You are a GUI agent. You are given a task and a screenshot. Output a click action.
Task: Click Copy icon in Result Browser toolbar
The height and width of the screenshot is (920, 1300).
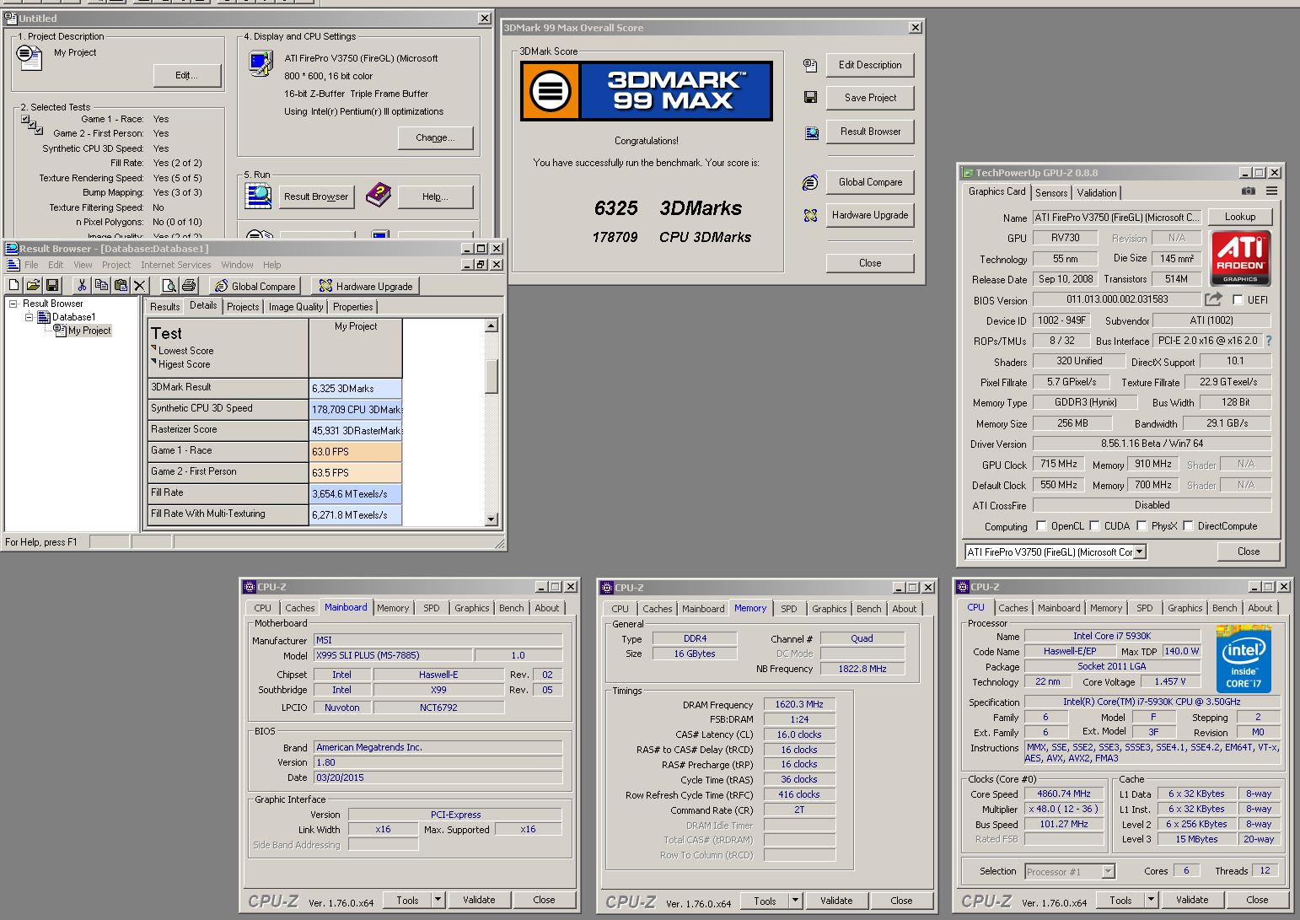pyautogui.click(x=101, y=286)
